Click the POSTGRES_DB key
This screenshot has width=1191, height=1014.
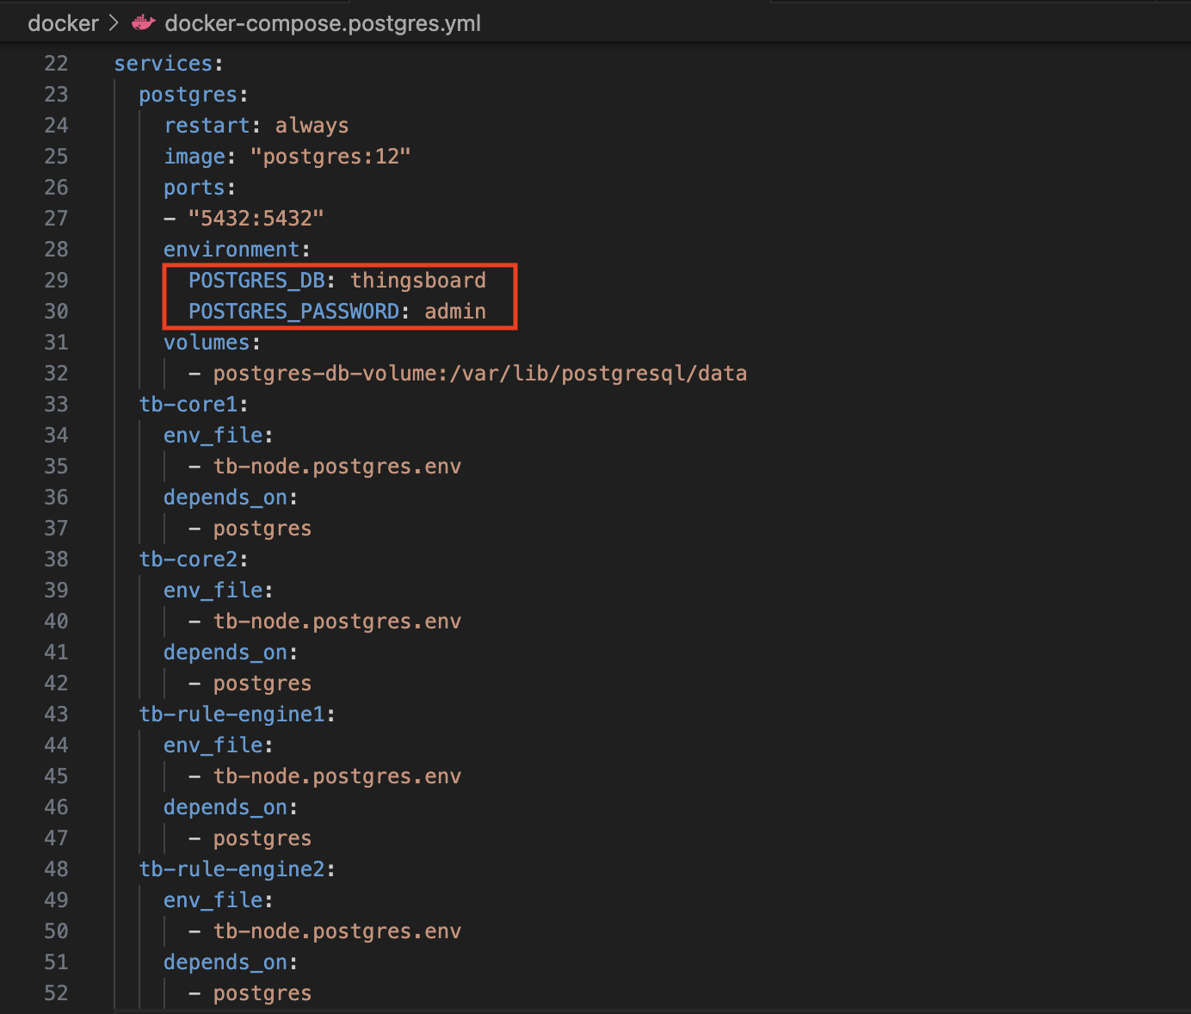(256, 281)
